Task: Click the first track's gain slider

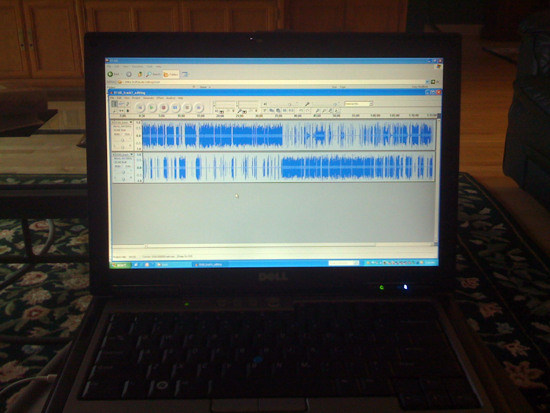Action: tap(122, 140)
